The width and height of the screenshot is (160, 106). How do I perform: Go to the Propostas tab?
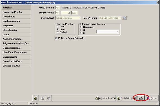pyautogui.click(x=16, y=25)
